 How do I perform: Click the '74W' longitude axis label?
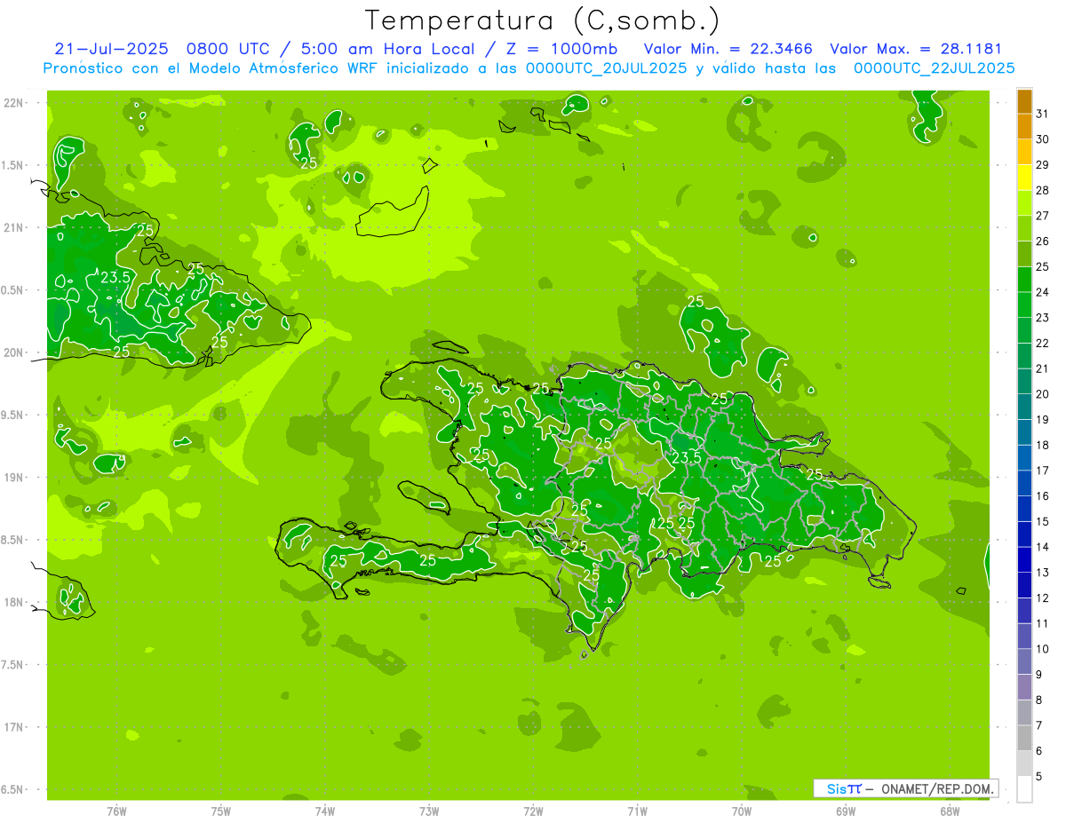click(324, 811)
